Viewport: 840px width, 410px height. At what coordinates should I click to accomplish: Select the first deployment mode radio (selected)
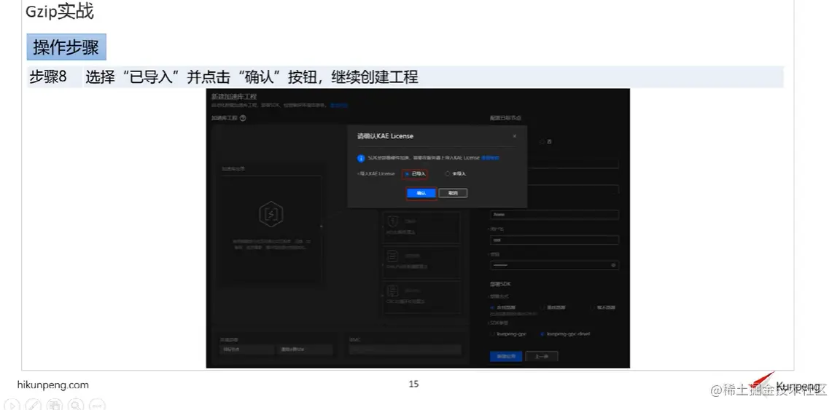click(x=492, y=308)
